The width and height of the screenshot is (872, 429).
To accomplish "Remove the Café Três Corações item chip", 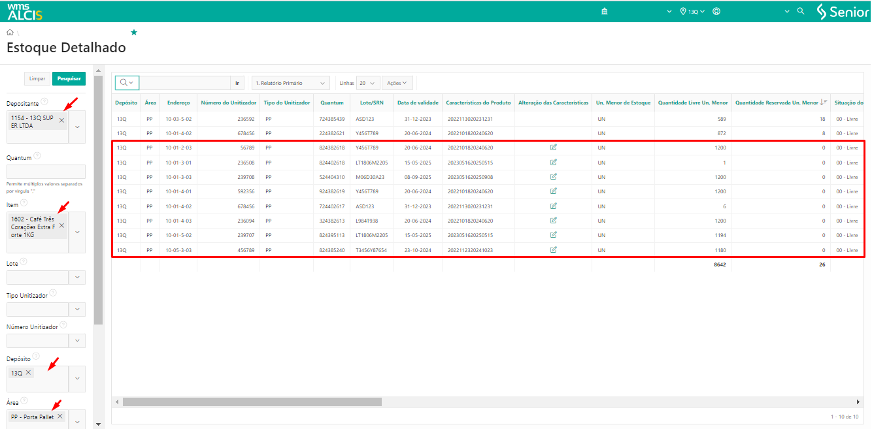I will 62,225.
